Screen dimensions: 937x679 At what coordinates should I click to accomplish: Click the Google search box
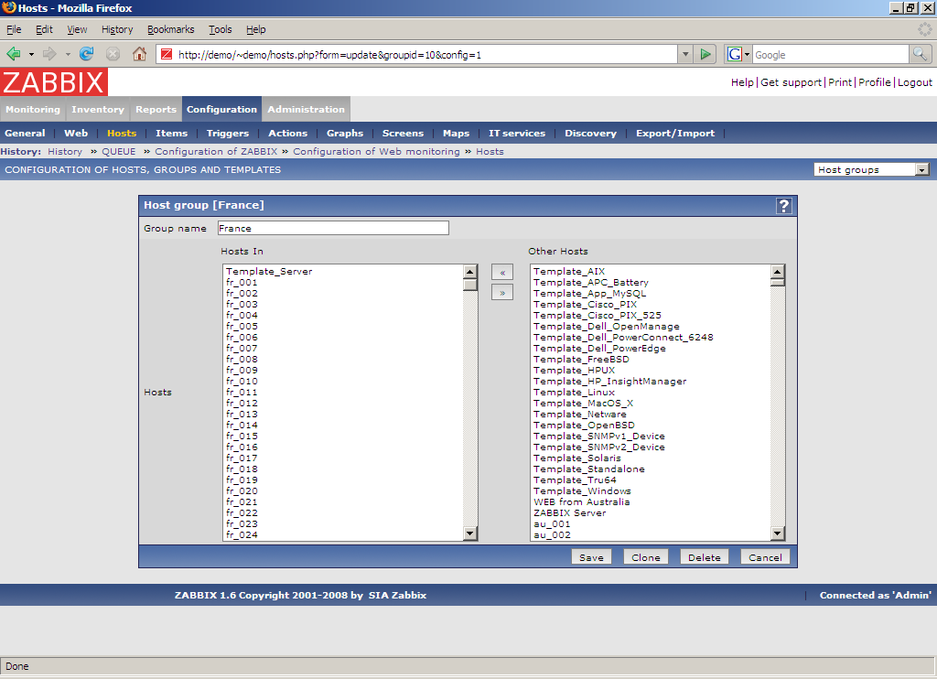coord(830,54)
